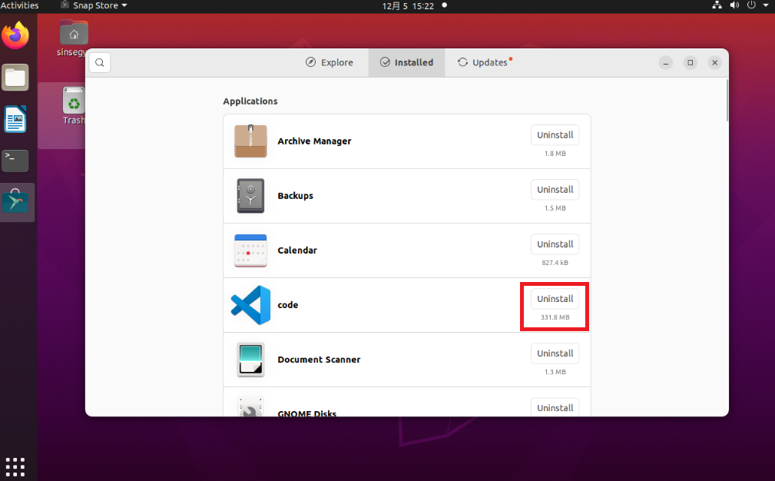775x481 pixels.
Task: Click the Document Scanner name
Action: (x=319, y=360)
